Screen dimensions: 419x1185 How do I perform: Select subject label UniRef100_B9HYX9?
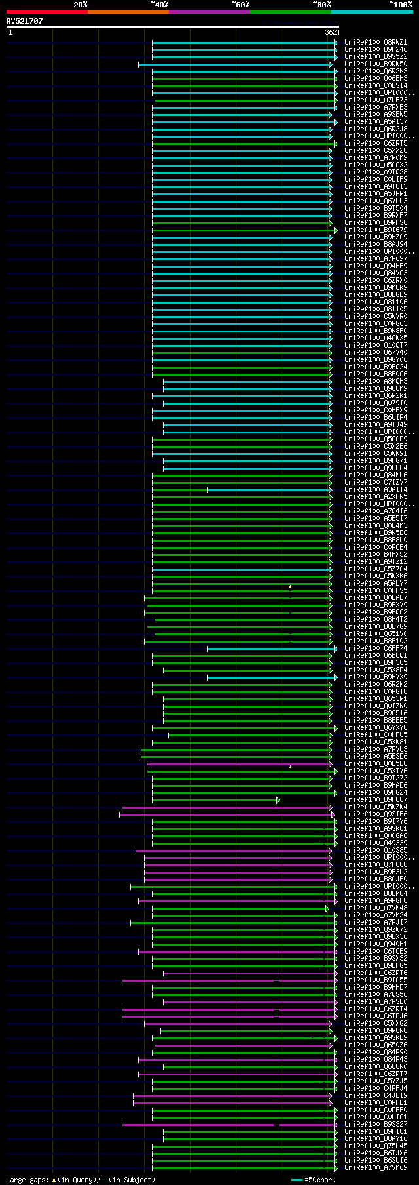point(376,677)
